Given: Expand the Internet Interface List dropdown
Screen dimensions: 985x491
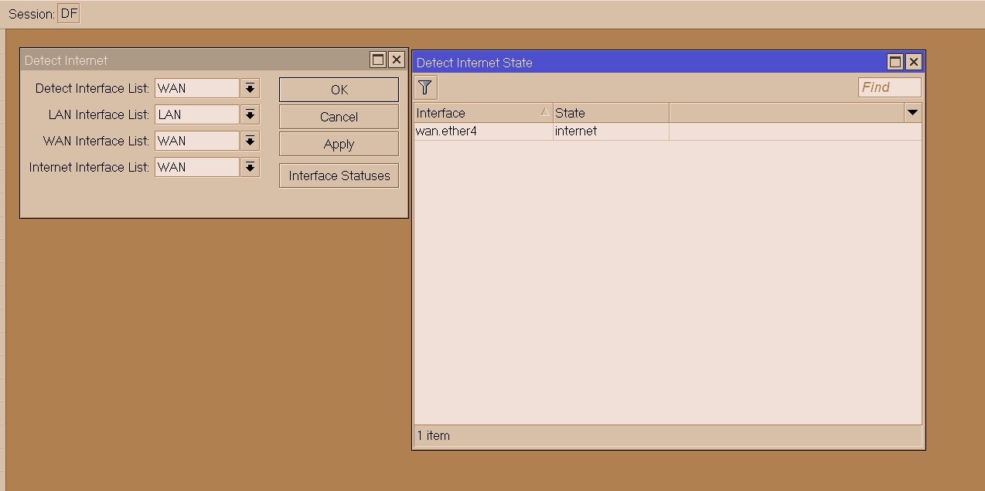Looking at the screenshot, I should (x=250, y=167).
